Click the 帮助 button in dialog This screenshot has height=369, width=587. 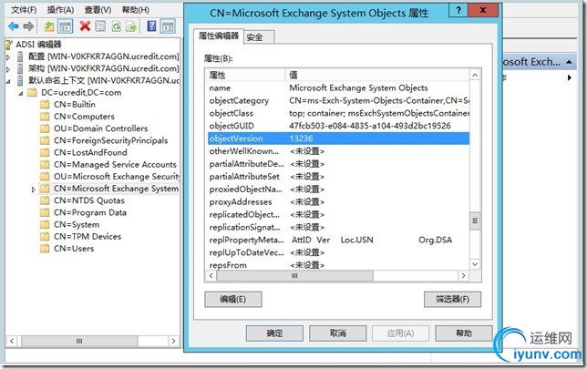coord(464,333)
